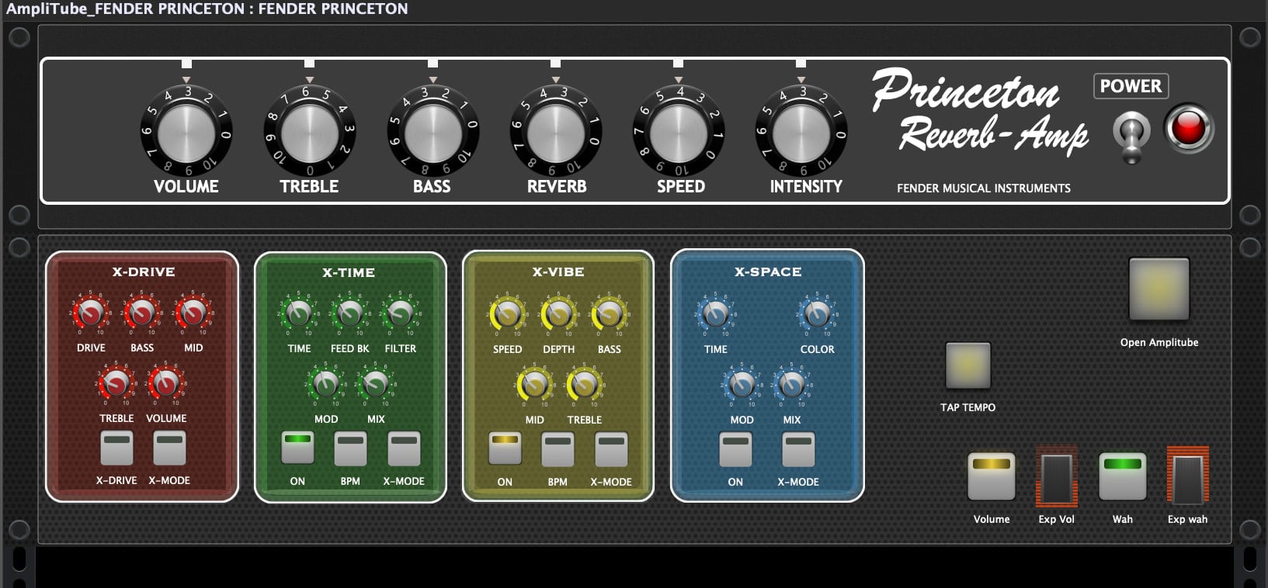The image size is (1268, 588).
Task: Flip the amp POWER toggle switch
Action: (x=1131, y=135)
